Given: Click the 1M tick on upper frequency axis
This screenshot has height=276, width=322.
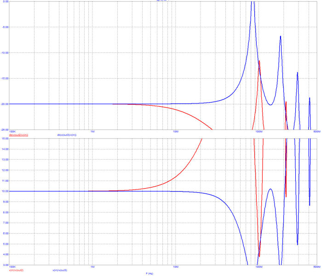Looking at the screenshot, I should pos(92,132).
